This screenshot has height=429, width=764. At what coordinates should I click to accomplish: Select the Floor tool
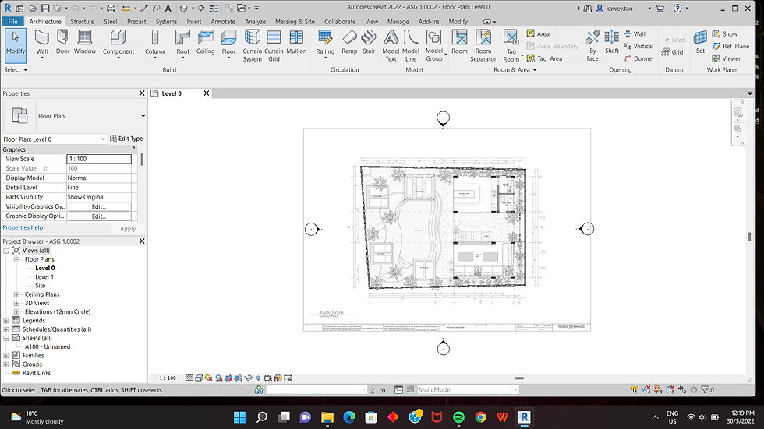point(228,43)
